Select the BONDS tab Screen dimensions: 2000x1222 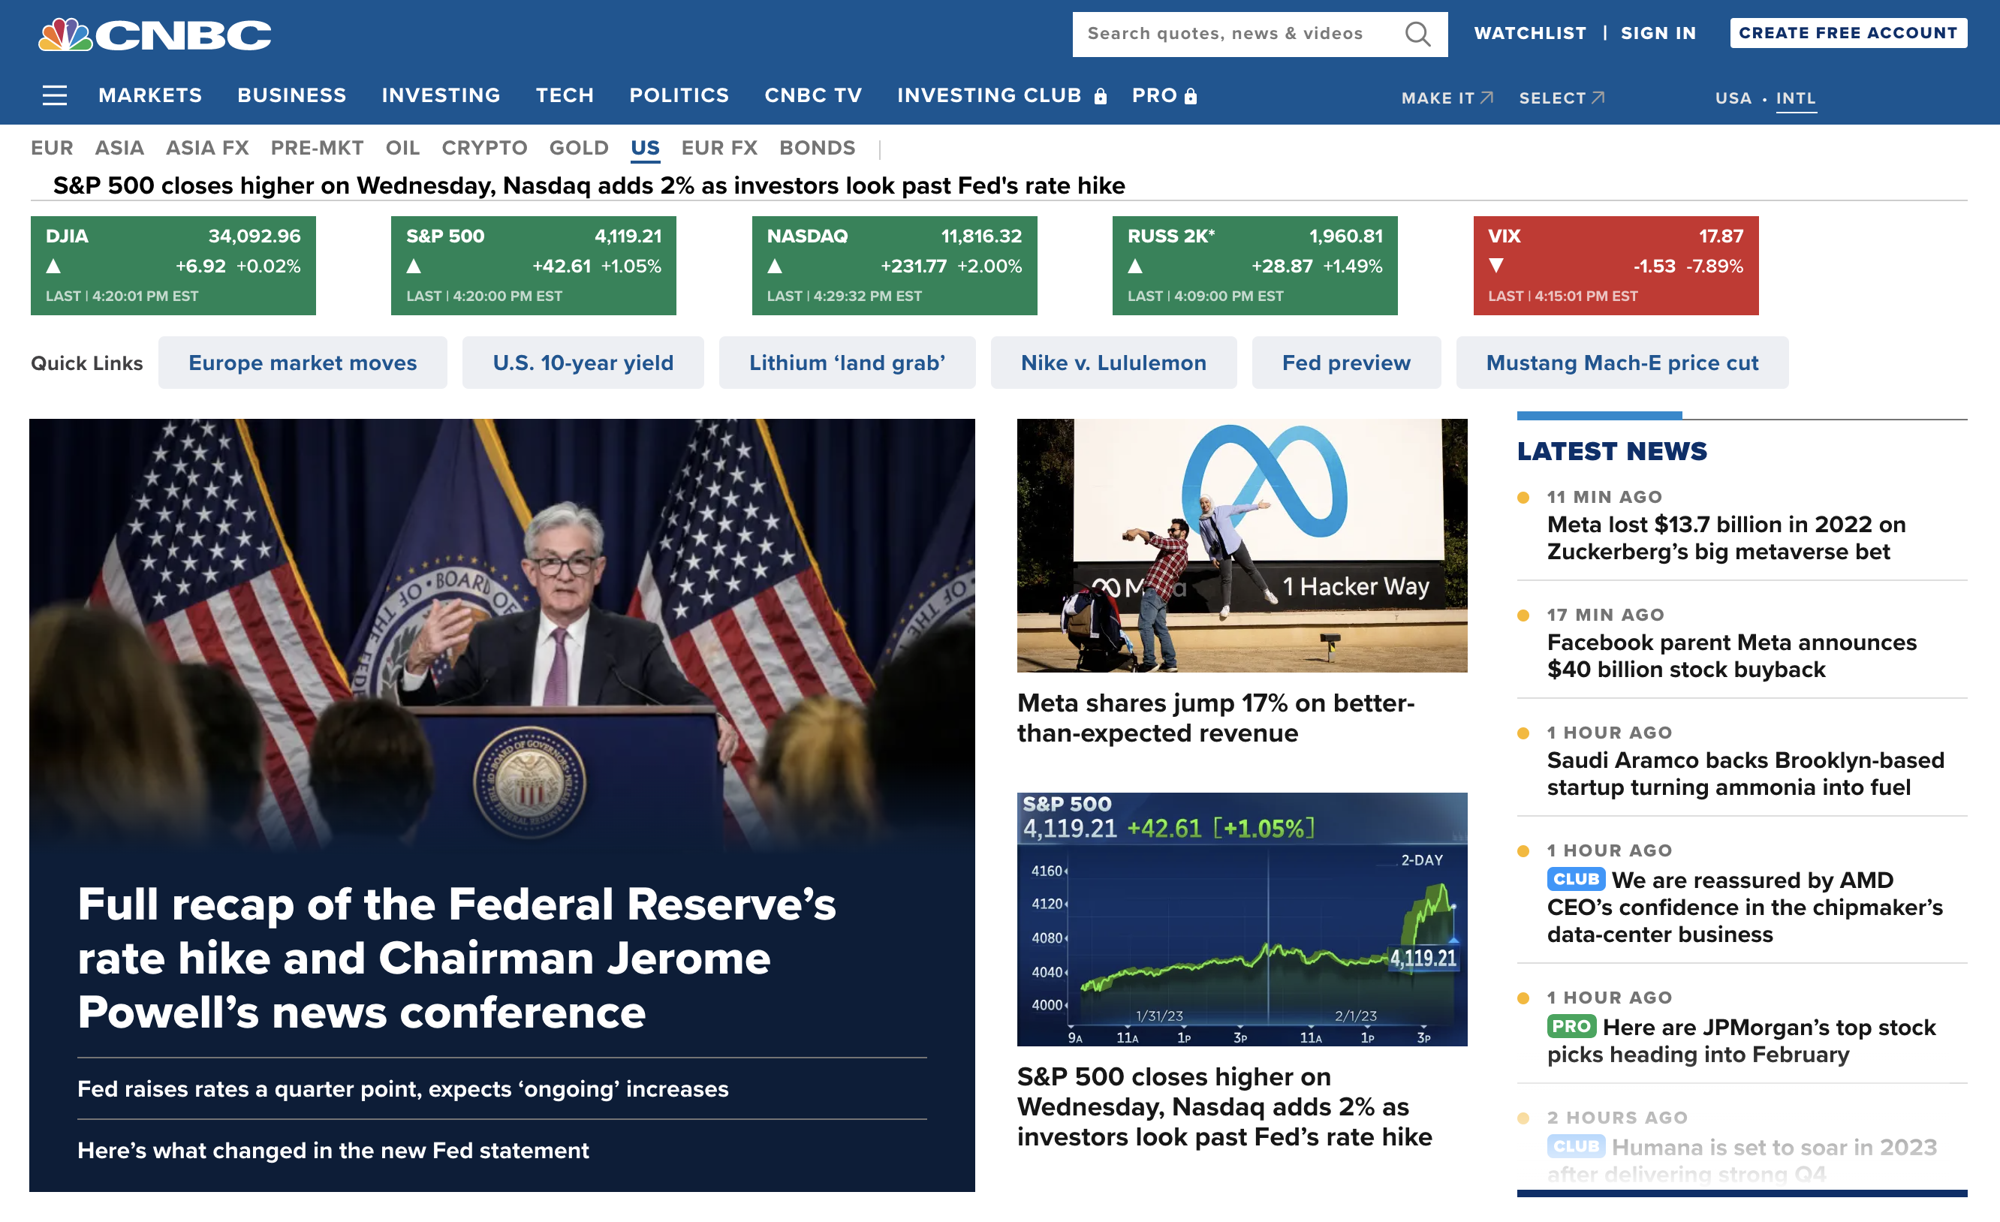[x=817, y=148]
